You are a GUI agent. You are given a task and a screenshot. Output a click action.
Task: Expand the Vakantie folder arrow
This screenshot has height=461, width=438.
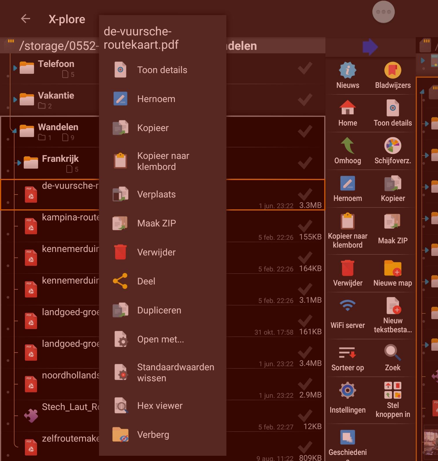15,100
